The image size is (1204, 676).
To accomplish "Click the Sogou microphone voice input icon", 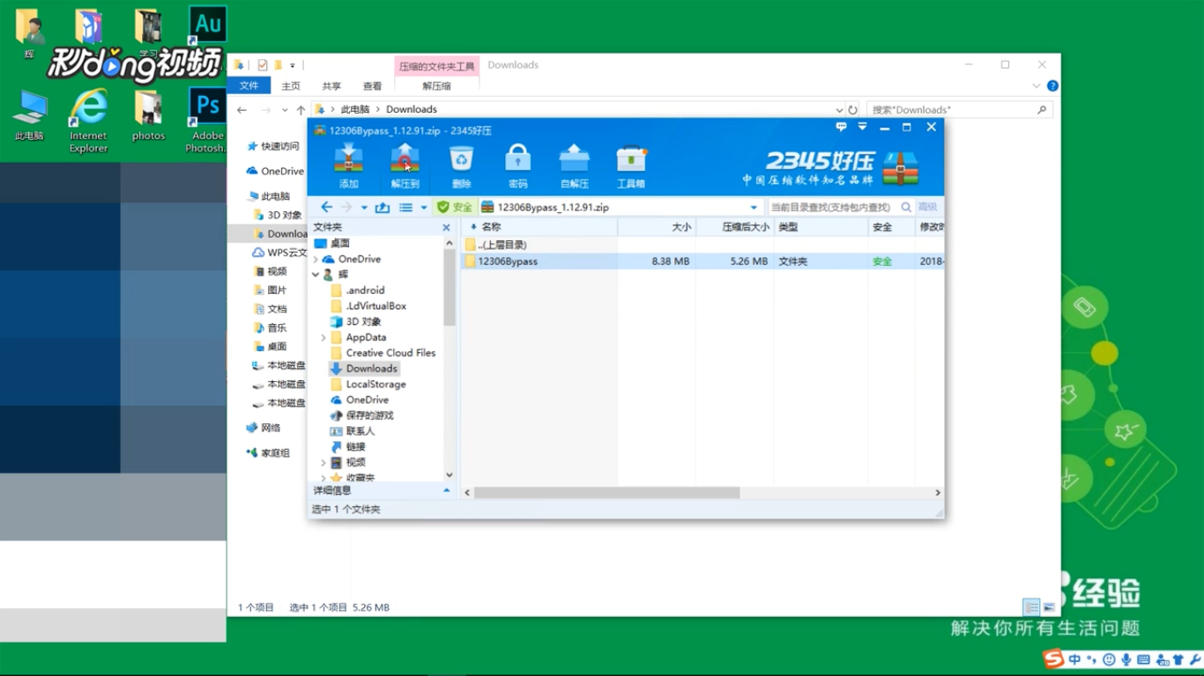I will tap(1126, 659).
